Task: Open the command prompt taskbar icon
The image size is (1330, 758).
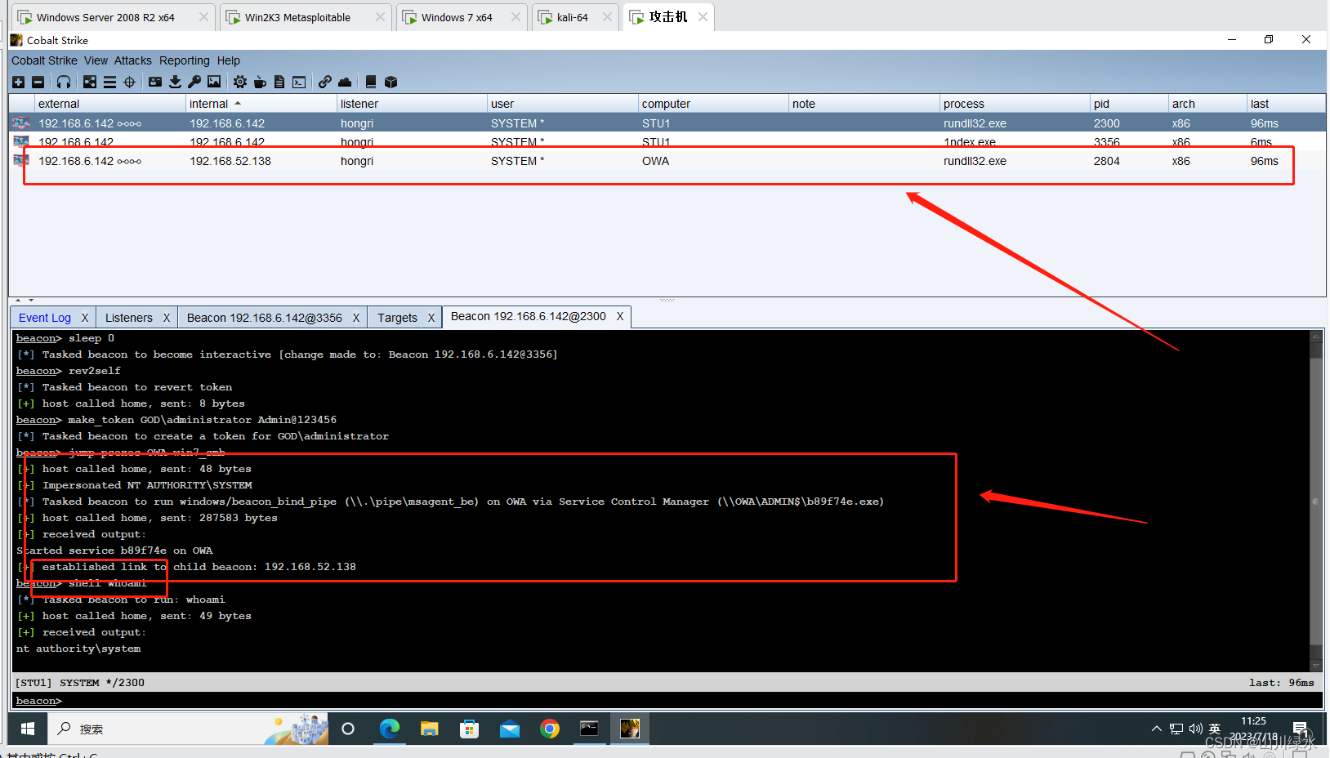Action: 589,729
